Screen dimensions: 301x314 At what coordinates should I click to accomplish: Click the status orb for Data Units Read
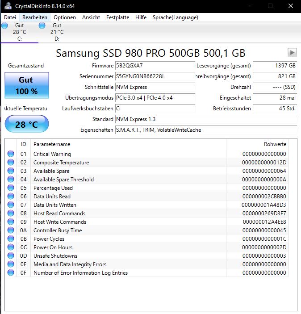tap(11, 196)
